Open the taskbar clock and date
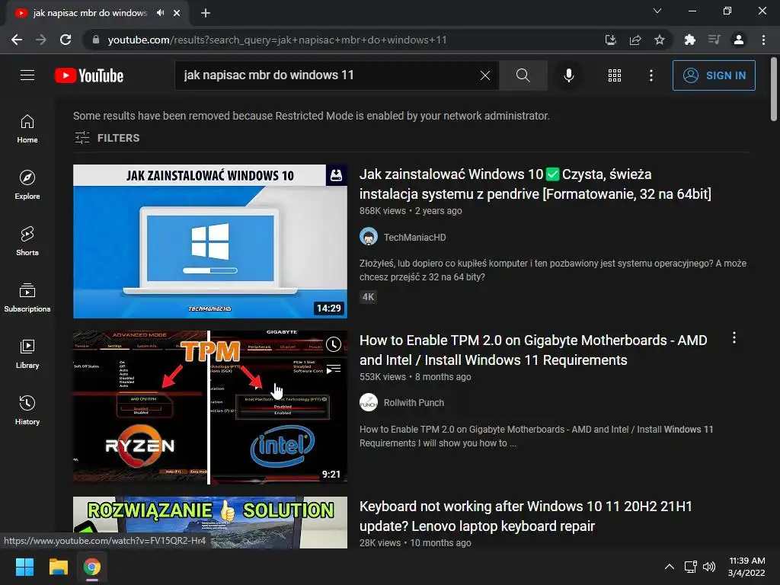The image size is (780, 585). [x=746, y=567]
